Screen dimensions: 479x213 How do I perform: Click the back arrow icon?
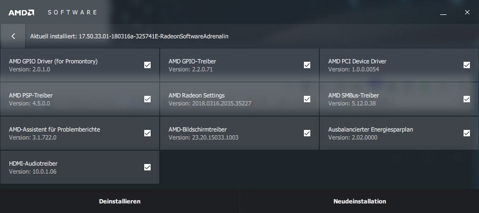tap(13, 36)
